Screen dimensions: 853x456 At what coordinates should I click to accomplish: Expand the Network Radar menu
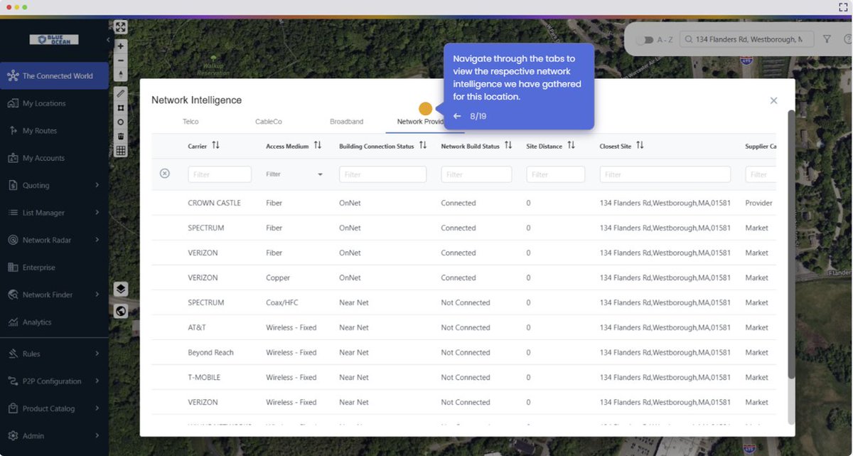pos(97,240)
